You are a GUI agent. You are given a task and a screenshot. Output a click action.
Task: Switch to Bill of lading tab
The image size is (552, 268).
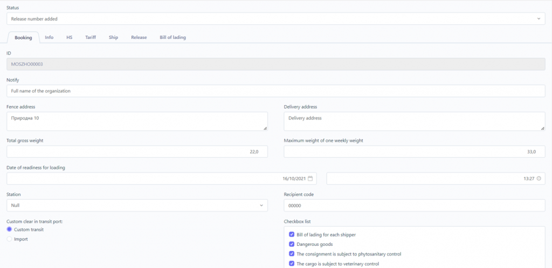[x=172, y=37]
